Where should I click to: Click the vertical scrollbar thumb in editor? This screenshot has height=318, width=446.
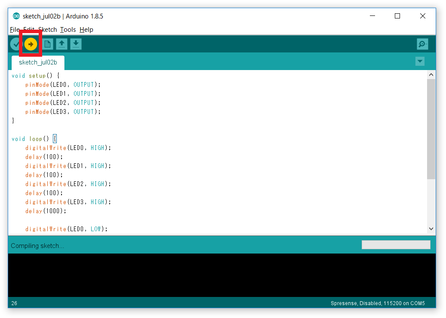[x=431, y=129]
